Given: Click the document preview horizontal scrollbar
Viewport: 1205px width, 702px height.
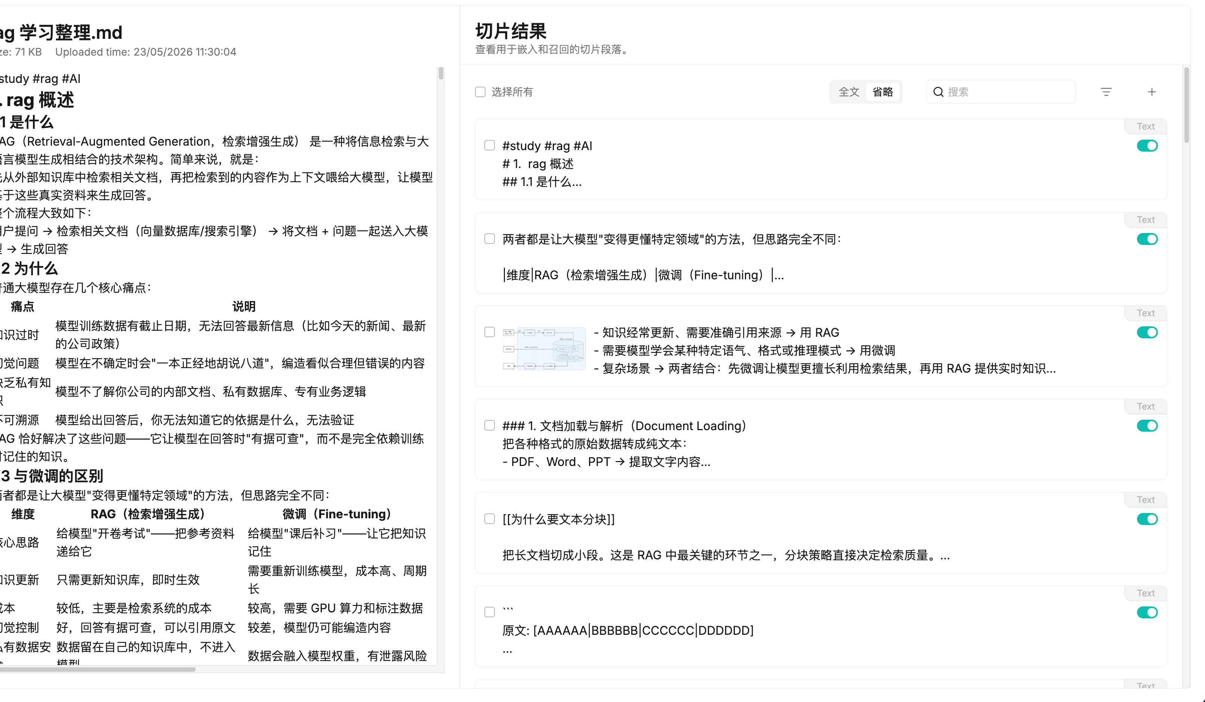Looking at the screenshot, I should coord(97,669).
